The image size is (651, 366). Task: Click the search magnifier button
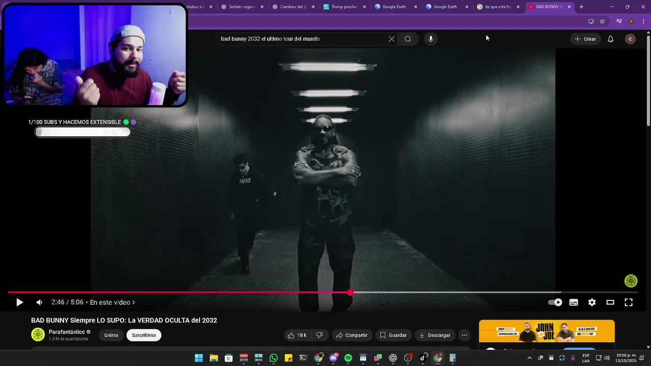click(408, 39)
